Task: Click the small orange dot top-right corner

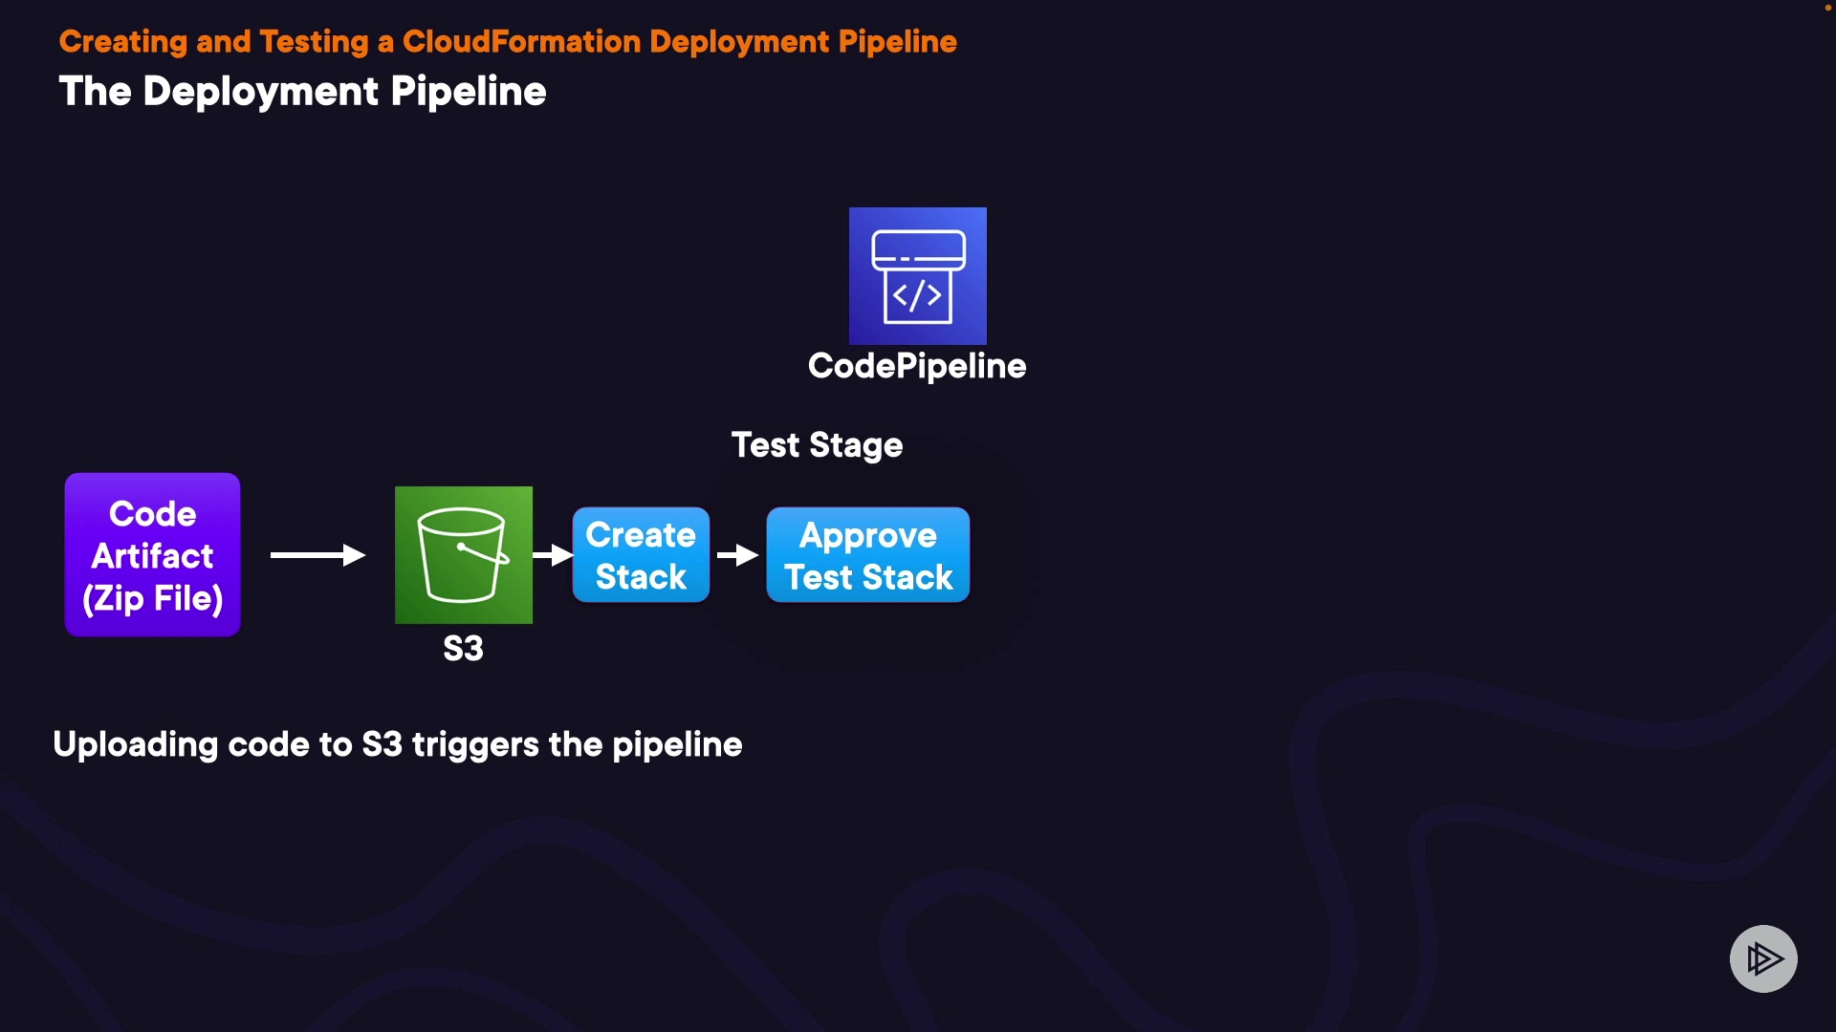Action: (1827, 8)
